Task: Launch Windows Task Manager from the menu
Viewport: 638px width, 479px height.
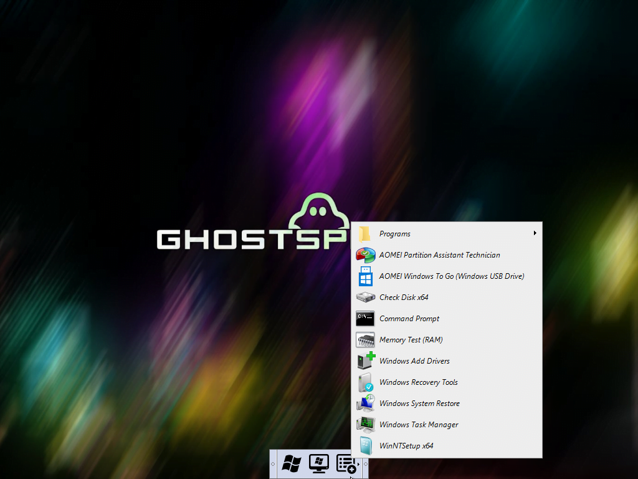Action: (419, 425)
